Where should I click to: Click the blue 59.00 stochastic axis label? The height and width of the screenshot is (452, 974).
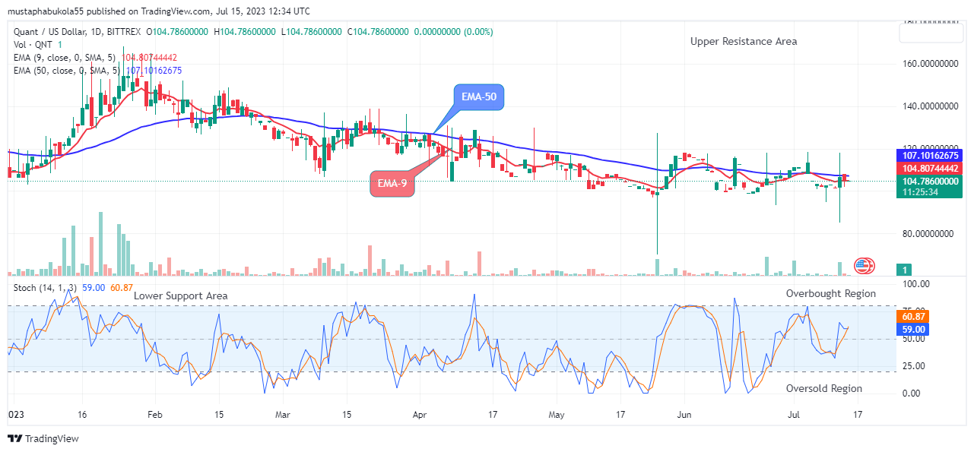pos(912,329)
